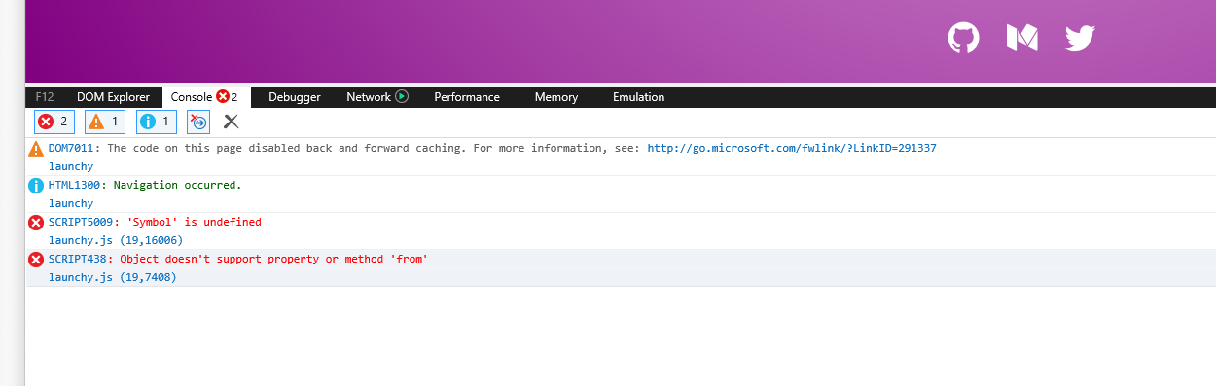Open the Network tab
Screen dimensions: 1216x386
(369, 97)
